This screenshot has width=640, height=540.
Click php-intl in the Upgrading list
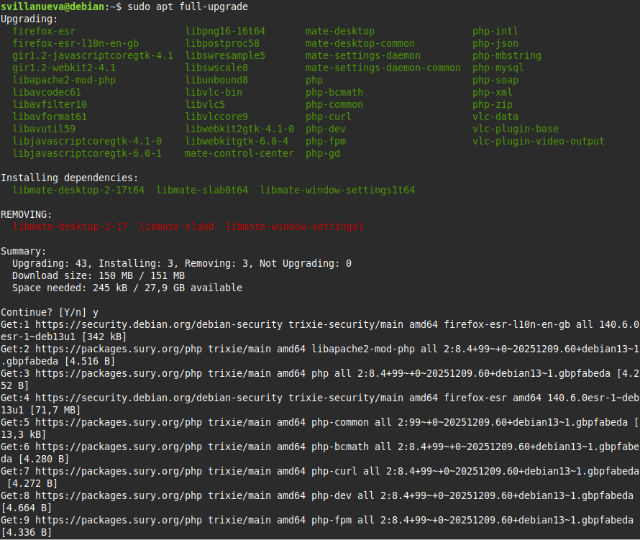(x=495, y=31)
